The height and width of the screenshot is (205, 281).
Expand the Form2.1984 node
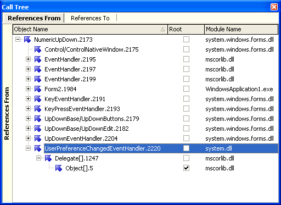(x=28, y=89)
